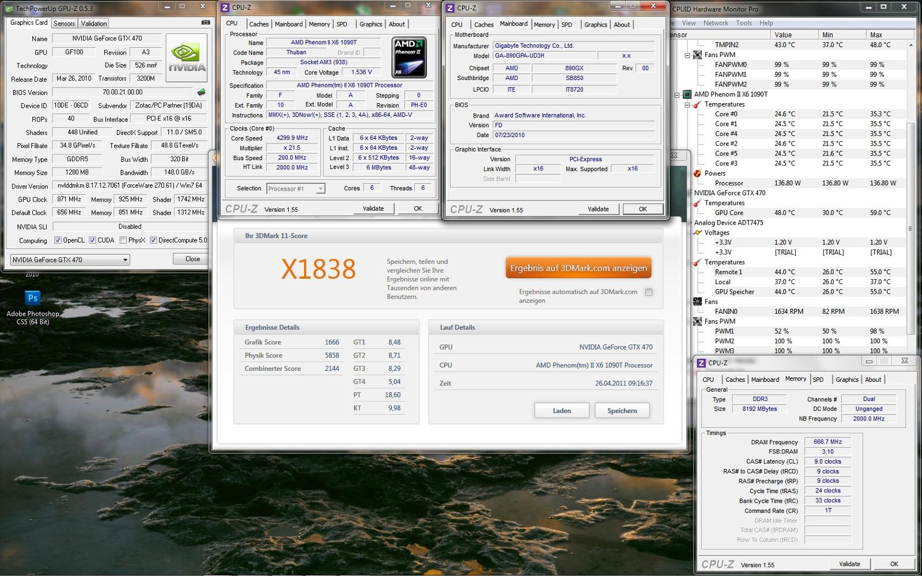Open About tab in CPU-Z processor window
The height and width of the screenshot is (576, 922).
[x=396, y=24]
